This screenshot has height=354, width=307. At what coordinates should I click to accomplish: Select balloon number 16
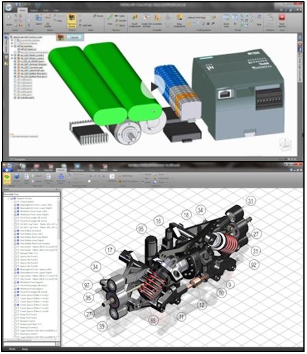(159, 221)
